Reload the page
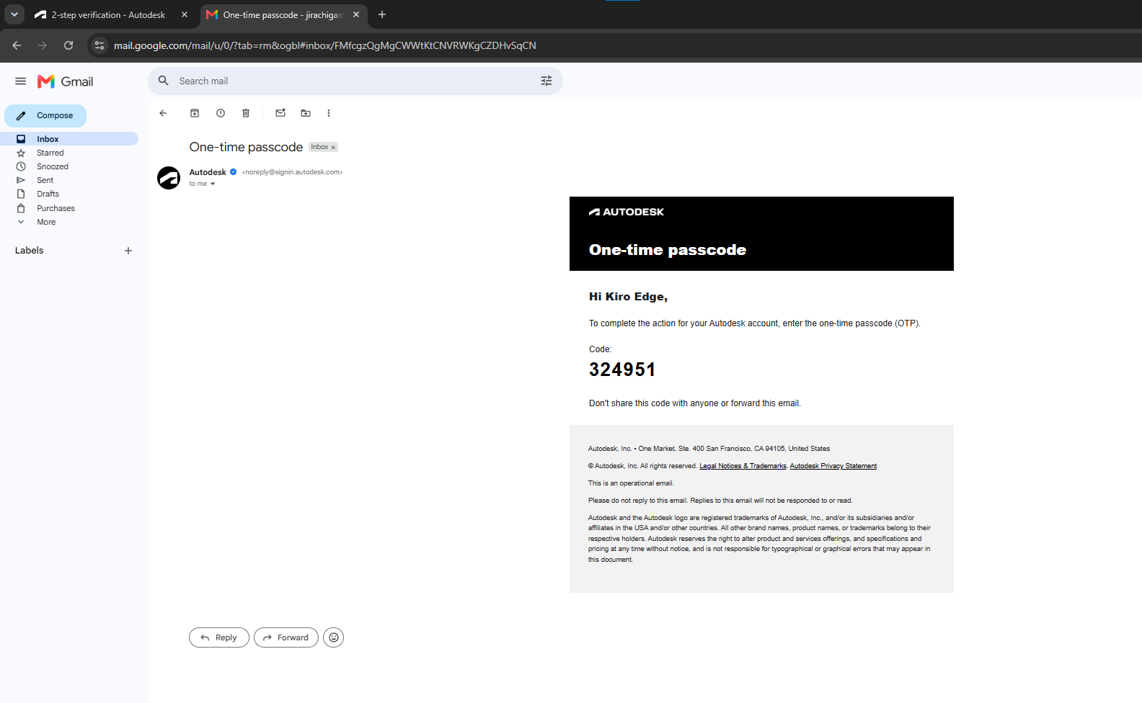Screen dimensions: 1142x703 click(x=68, y=45)
